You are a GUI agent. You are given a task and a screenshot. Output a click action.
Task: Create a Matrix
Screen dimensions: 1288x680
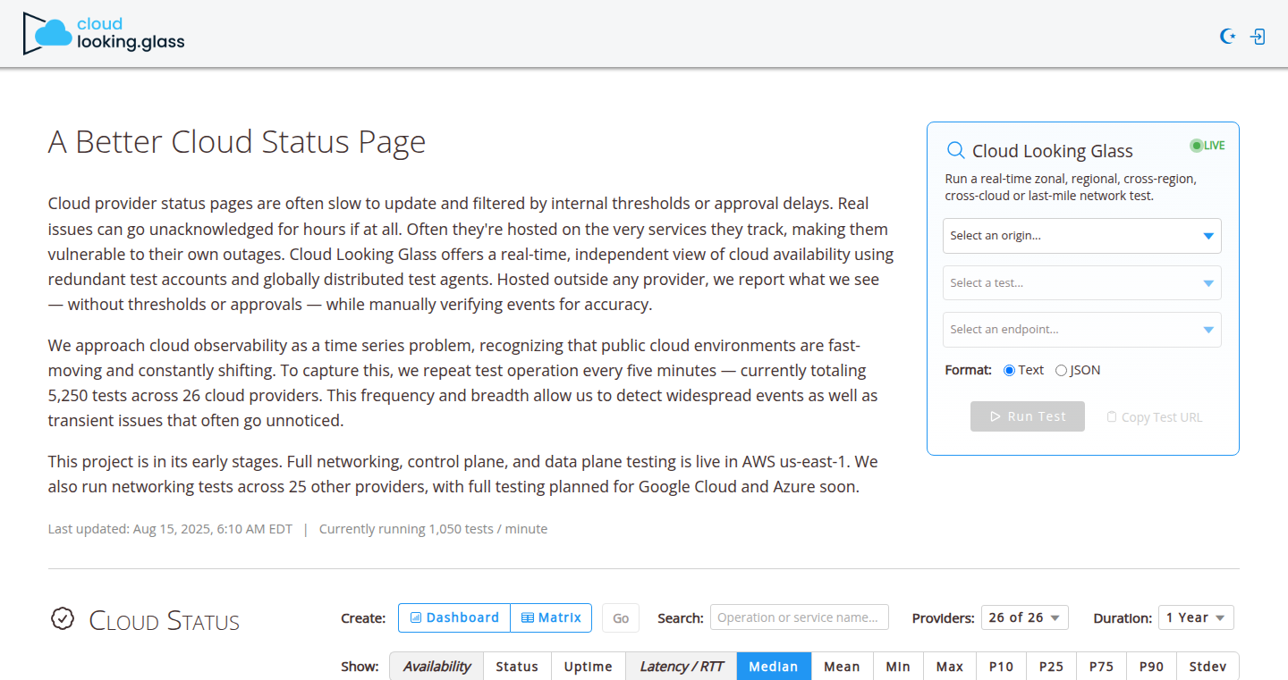tap(551, 617)
